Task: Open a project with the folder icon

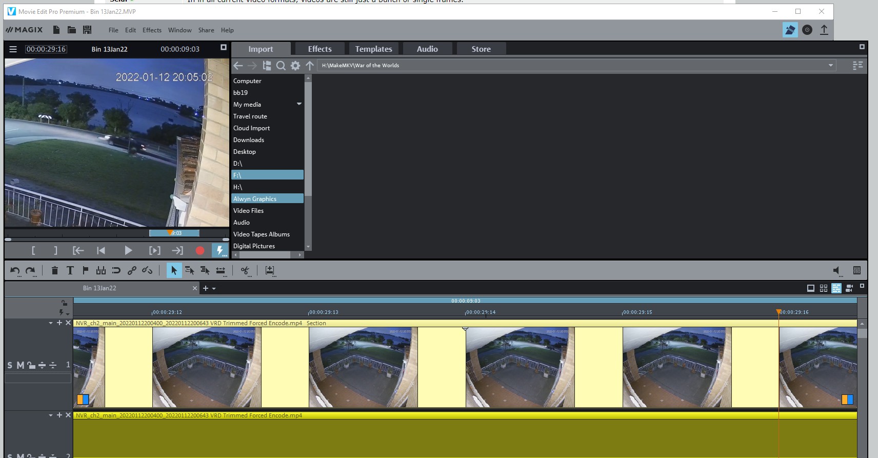Action: (x=72, y=30)
